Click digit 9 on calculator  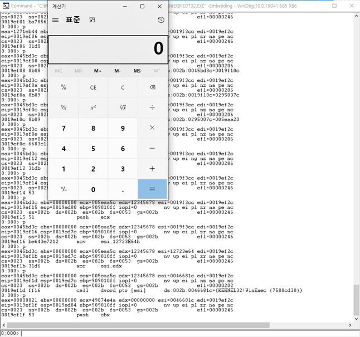click(x=123, y=128)
